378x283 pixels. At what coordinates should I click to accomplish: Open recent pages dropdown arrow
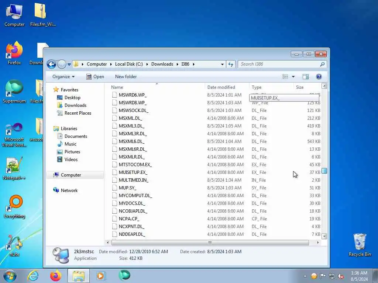(69, 64)
